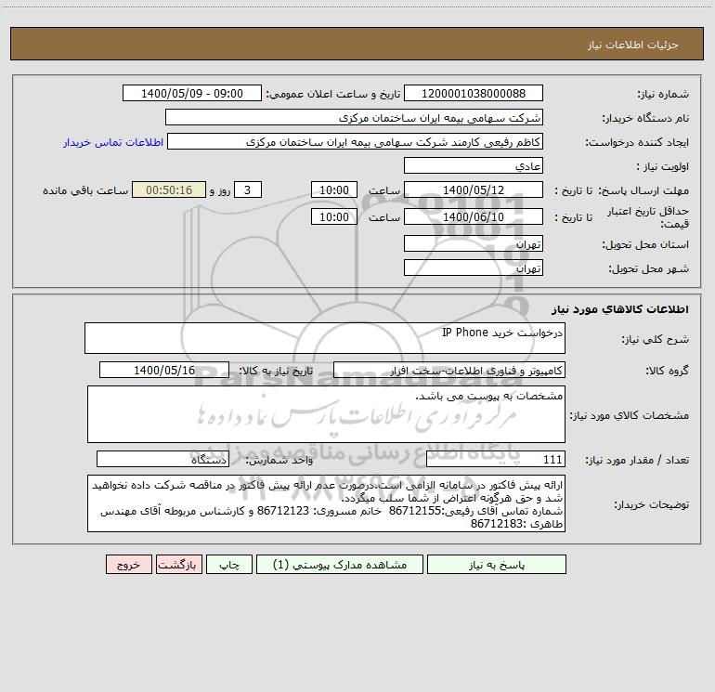Screen dimensions: 715x692
Task: Click the 'خروج' exit button
Action: click(x=128, y=564)
